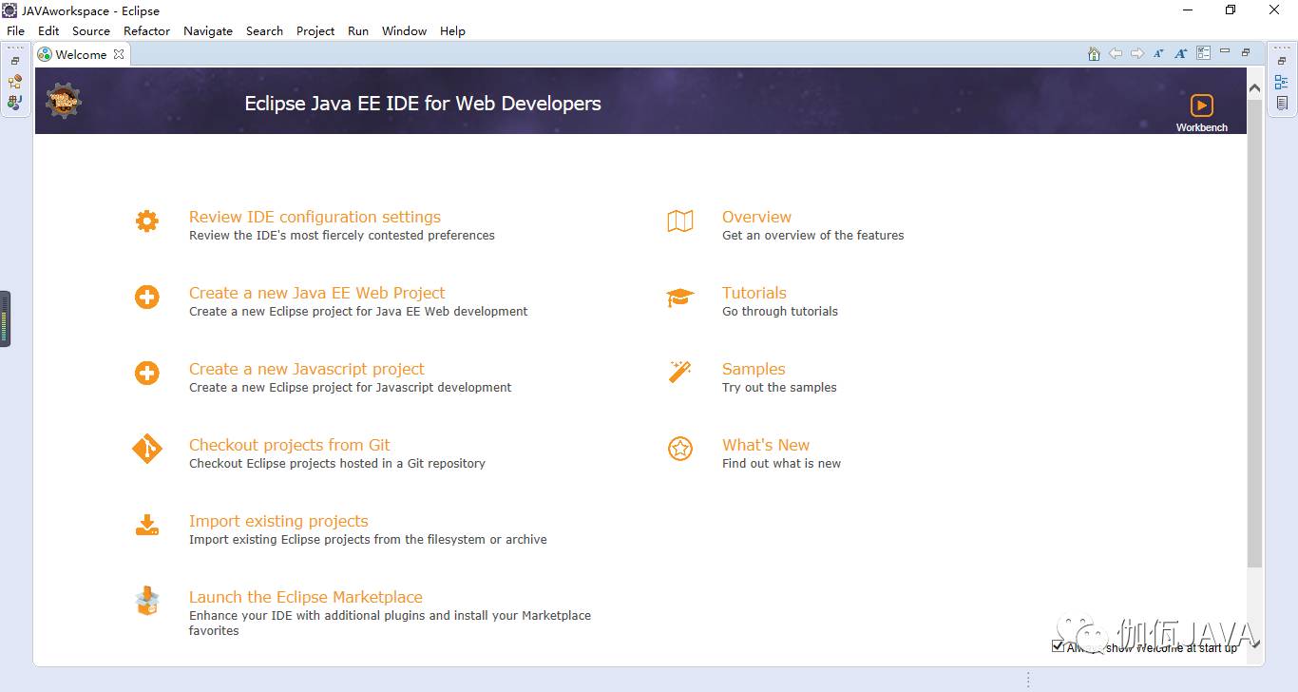1298x692 pixels.
Task: Open the Customize page checklist icon
Action: pos(1203,53)
